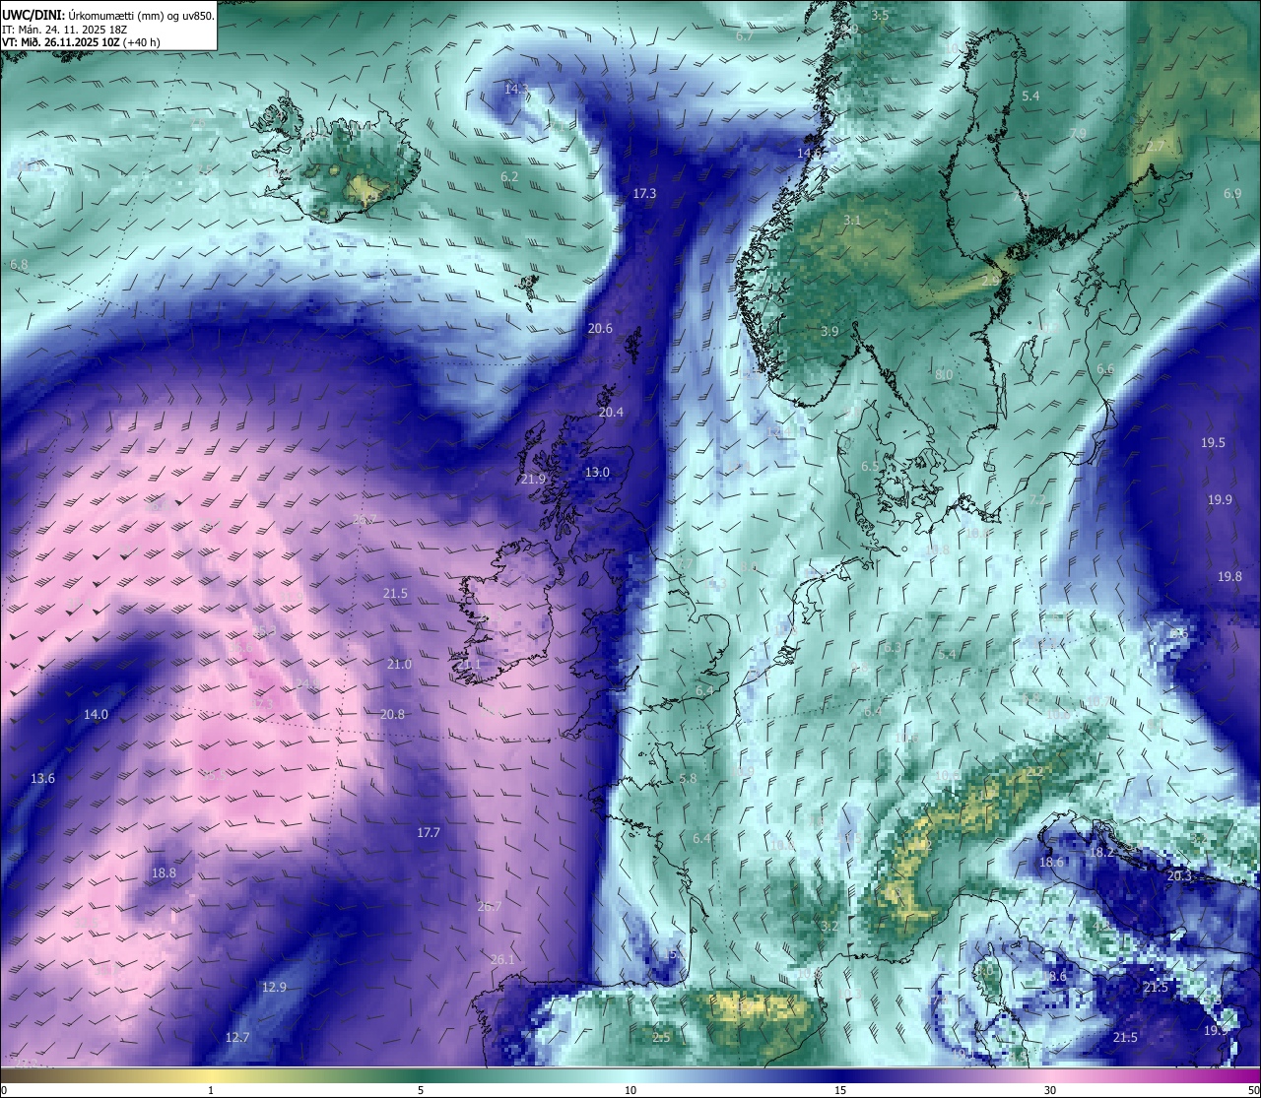The width and height of the screenshot is (1261, 1098).
Task: Select the 'IT: Mán. 24. 11. 2025 18Z' line
Action: point(67,29)
